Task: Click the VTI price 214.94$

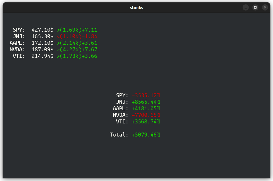Action: [42, 56]
